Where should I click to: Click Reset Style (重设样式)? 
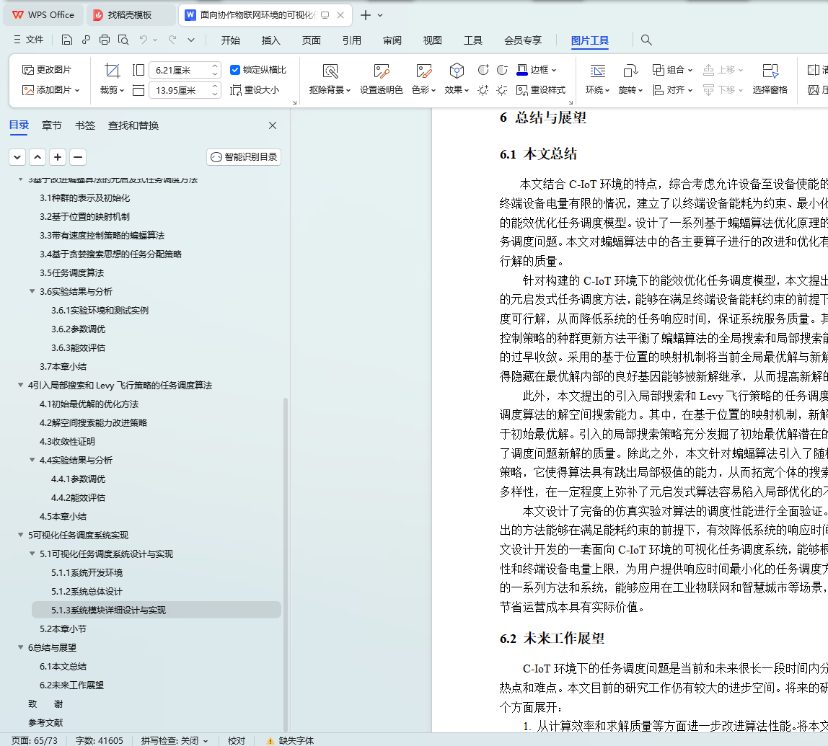point(541,90)
